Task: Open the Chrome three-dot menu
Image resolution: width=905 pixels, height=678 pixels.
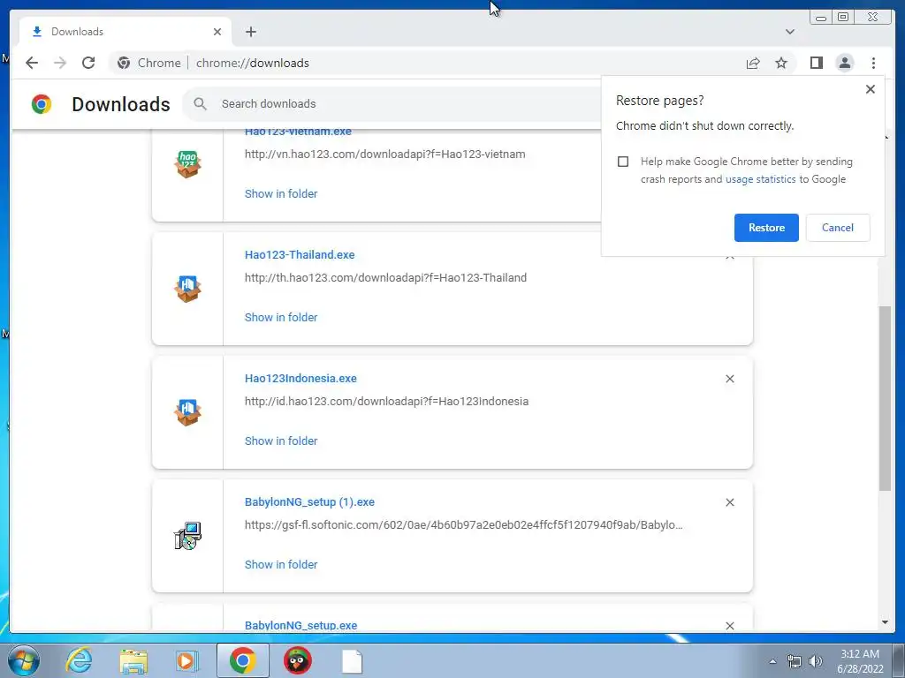Action: [x=873, y=63]
